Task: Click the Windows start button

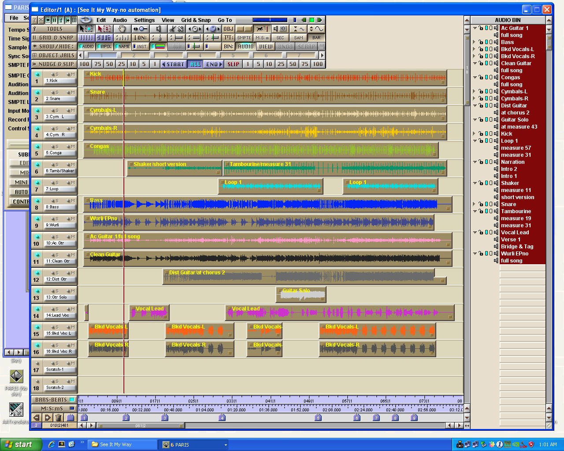Action: click(20, 444)
